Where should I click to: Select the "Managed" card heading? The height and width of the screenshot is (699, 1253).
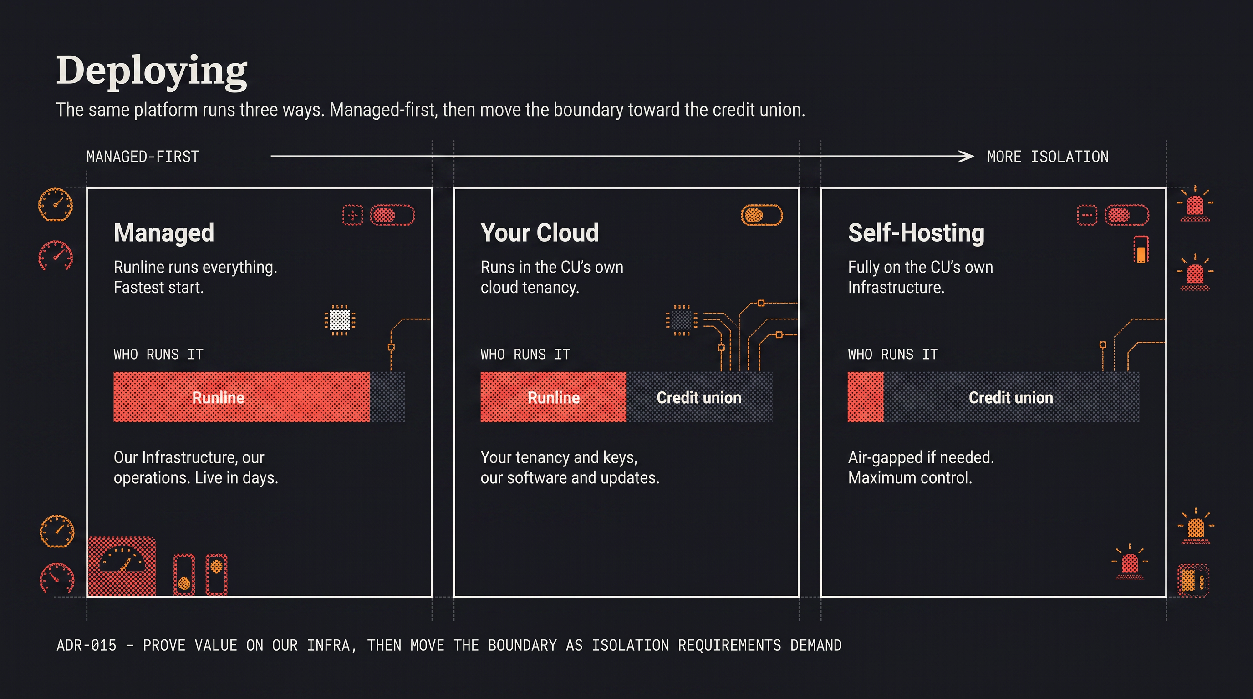coord(164,233)
